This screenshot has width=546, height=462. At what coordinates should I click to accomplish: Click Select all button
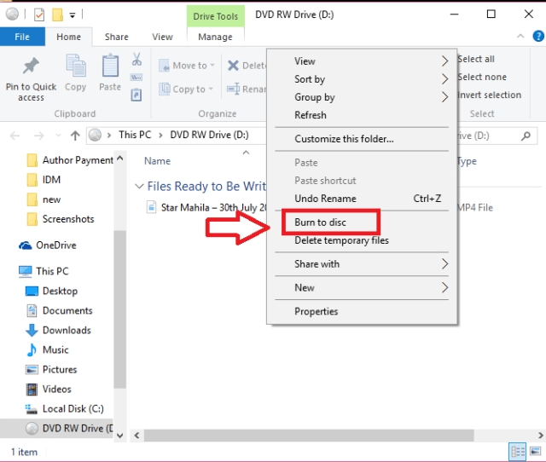[476, 59]
